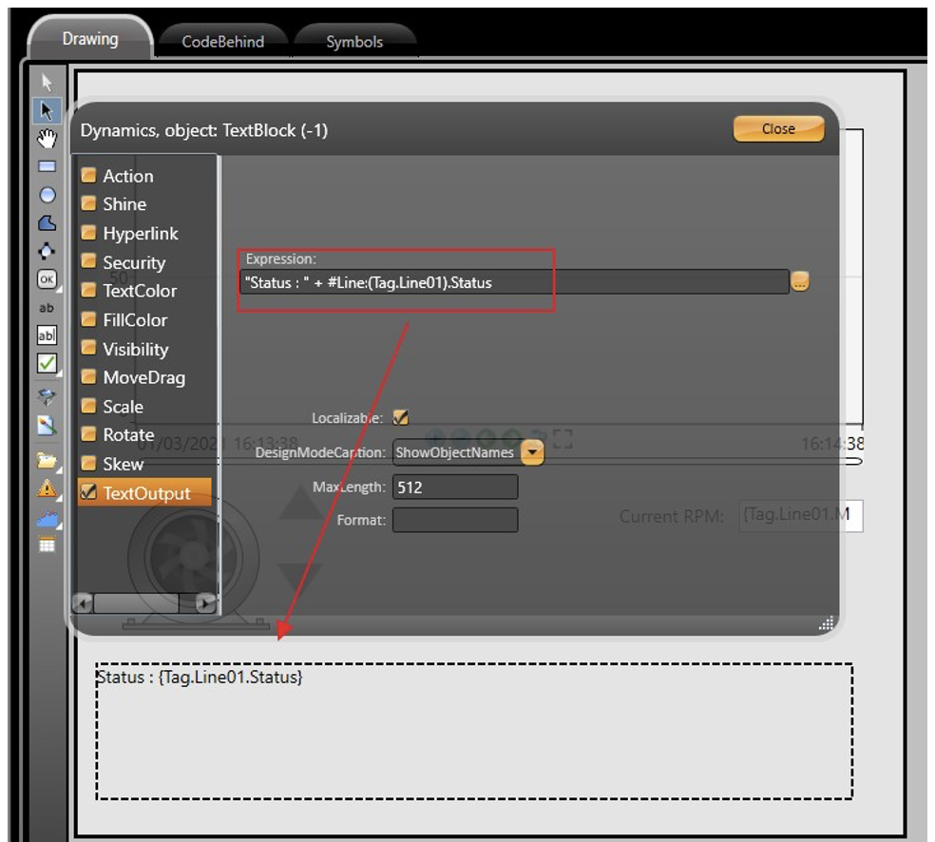Viewport: 935px width, 842px height.
Task: Select the Status TextBlock on canvas
Action: tap(474, 731)
